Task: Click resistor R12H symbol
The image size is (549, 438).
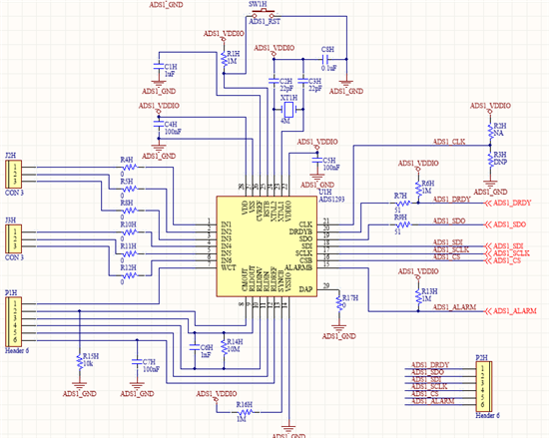Action: [x=130, y=275]
